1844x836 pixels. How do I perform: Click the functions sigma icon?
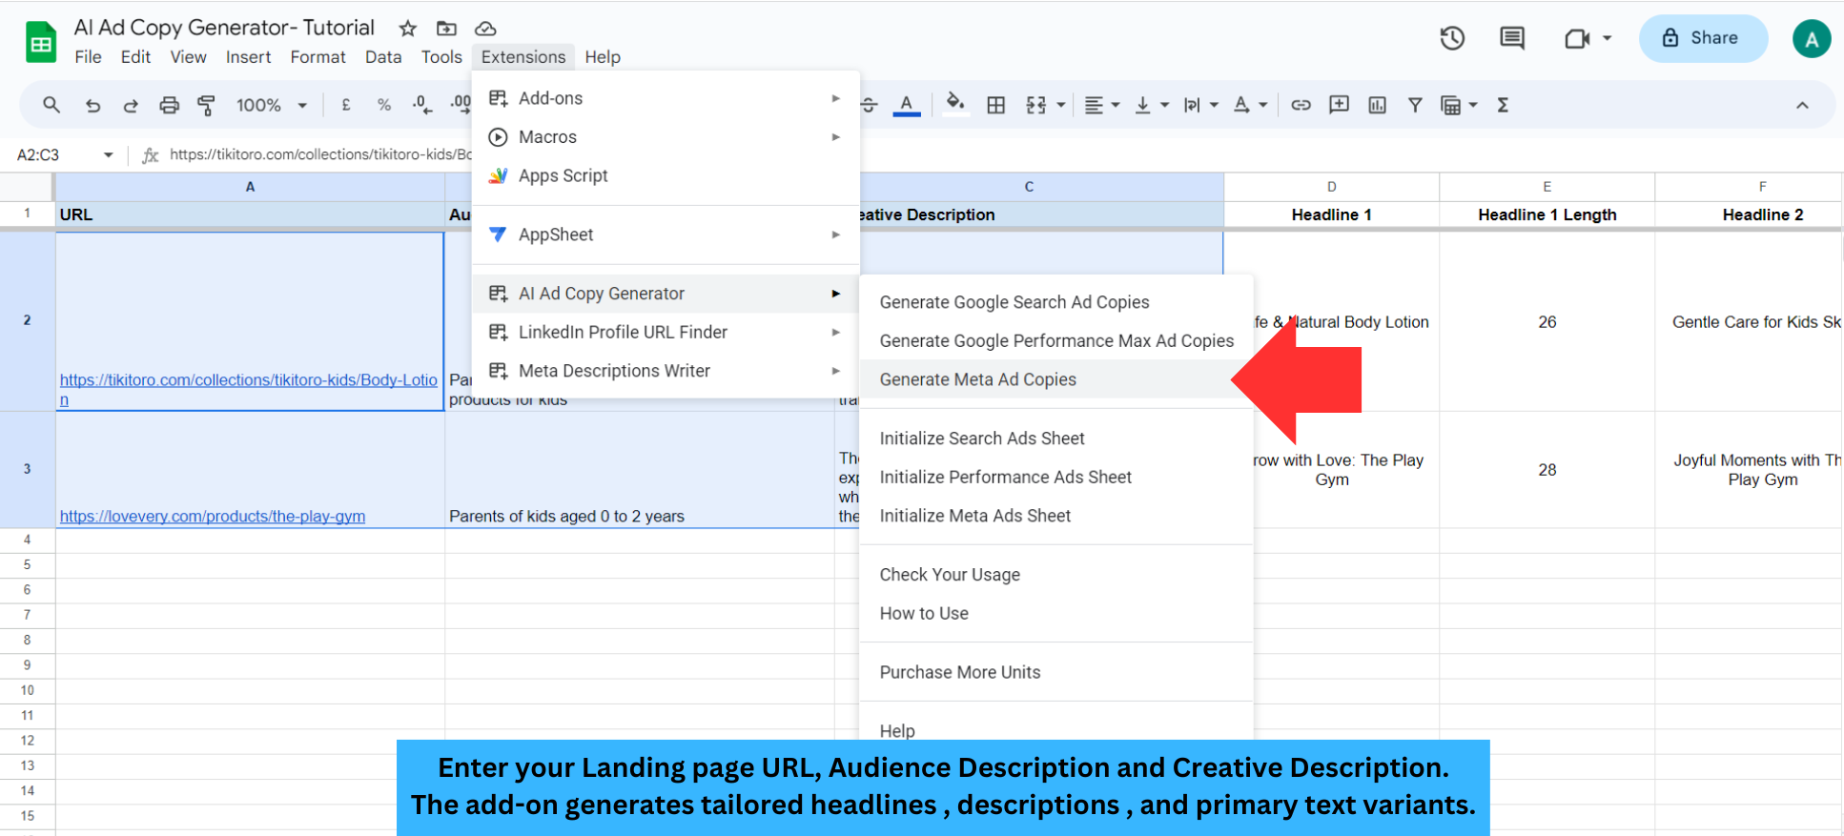pyautogui.click(x=1503, y=105)
